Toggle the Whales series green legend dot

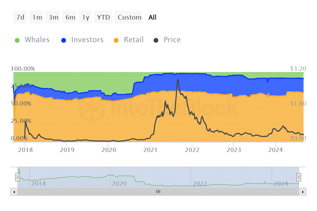(17, 40)
